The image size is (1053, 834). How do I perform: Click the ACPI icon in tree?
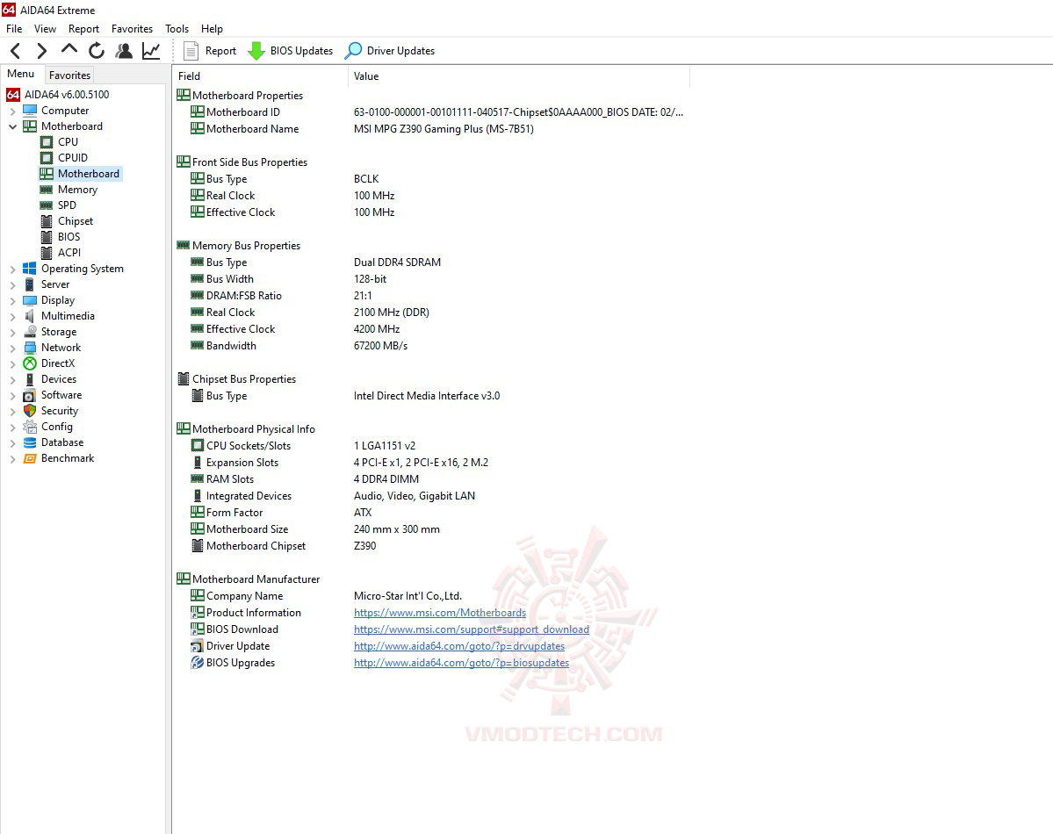47,253
